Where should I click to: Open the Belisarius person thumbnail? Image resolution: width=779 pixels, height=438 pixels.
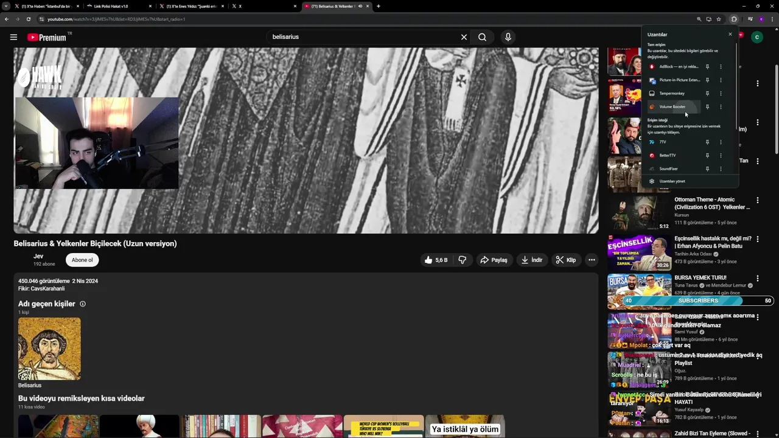pos(49,349)
